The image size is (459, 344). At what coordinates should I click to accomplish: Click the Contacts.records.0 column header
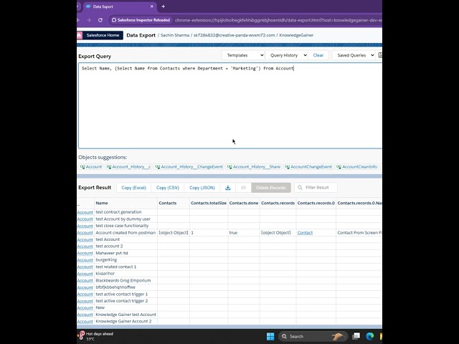(x=316, y=203)
